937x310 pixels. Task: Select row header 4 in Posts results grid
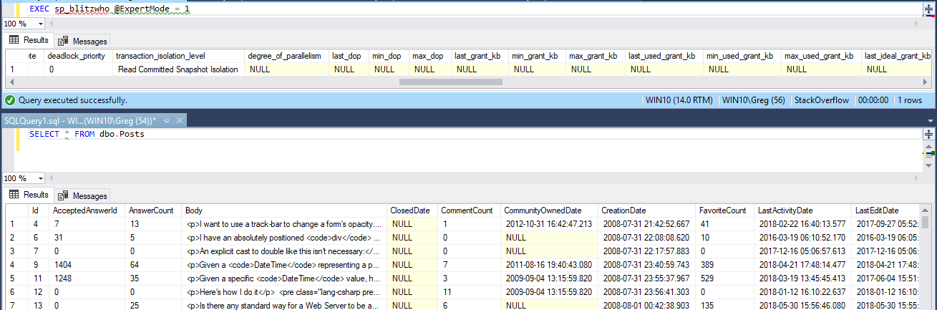click(16, 264)
